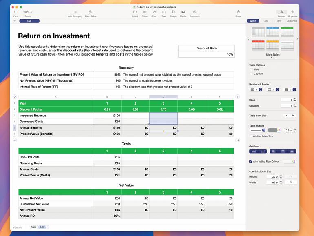Click the Format paintbrush icon
The image size is (314, 236).
point(281,12)
